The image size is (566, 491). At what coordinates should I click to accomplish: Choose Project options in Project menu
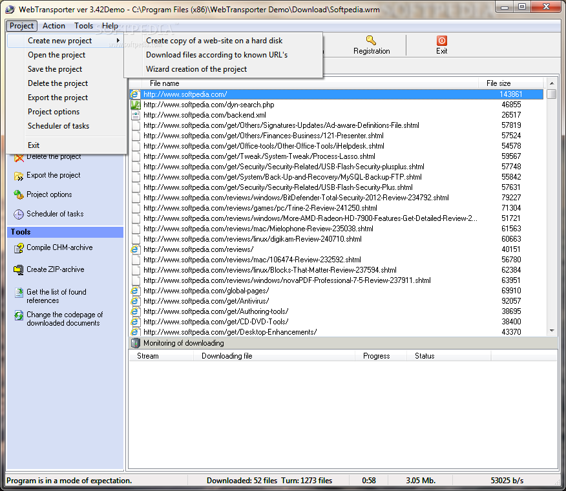66,112
